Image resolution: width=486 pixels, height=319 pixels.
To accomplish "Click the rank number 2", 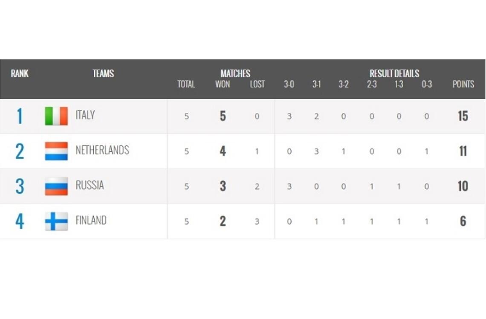I will [x=20, y=151].
